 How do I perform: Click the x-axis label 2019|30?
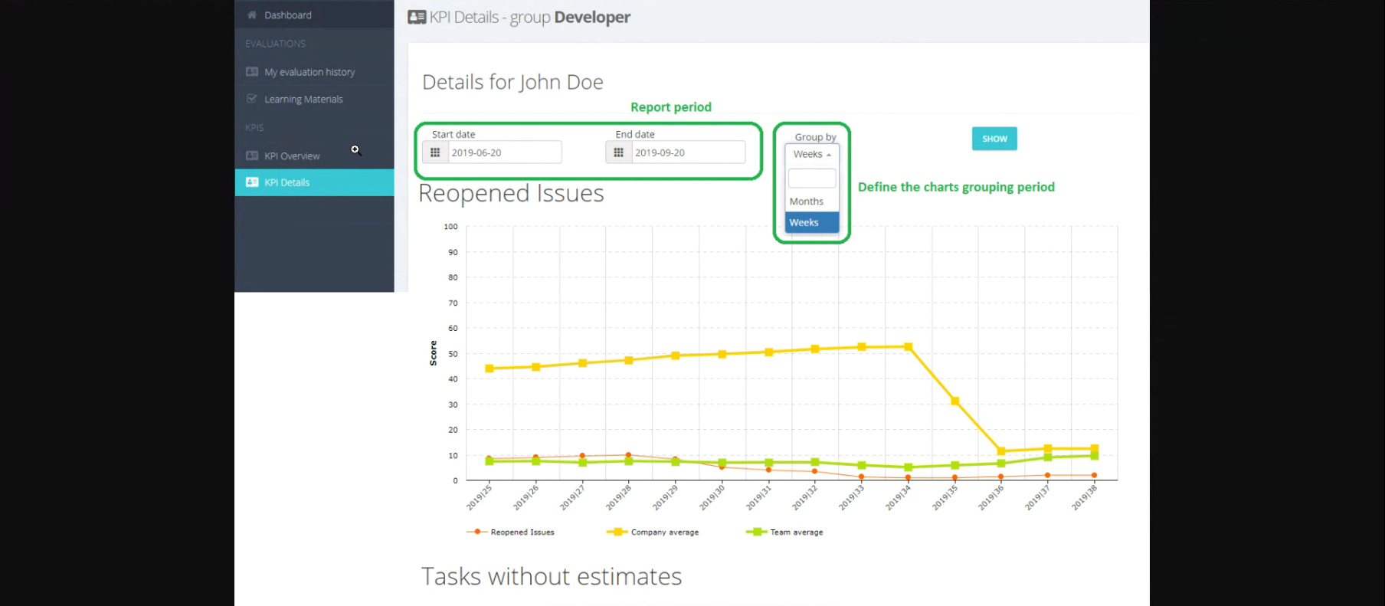(x=712, y=497)
